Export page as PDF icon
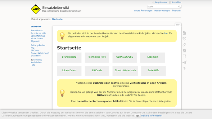Viewport: 212px width, 119px height. click(x=184, y=51)
